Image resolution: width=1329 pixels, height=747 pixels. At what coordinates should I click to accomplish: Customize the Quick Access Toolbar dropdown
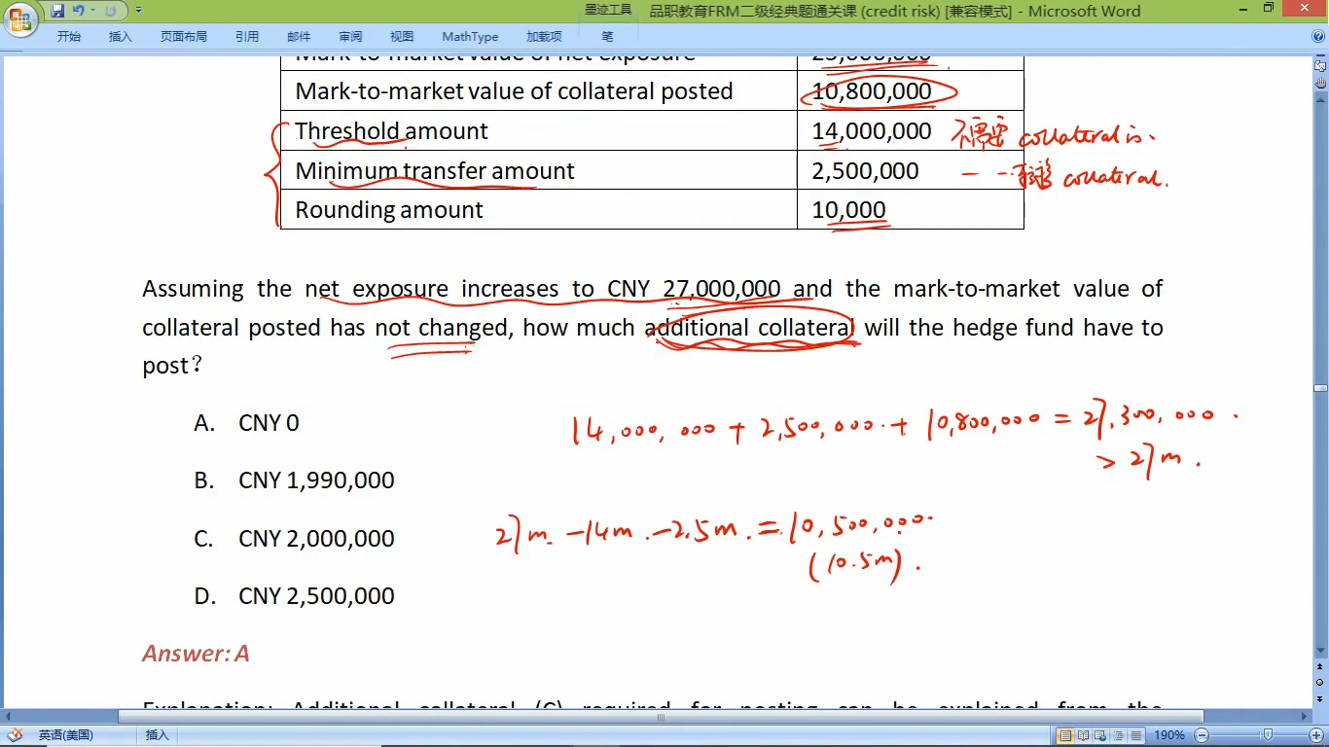138,11
